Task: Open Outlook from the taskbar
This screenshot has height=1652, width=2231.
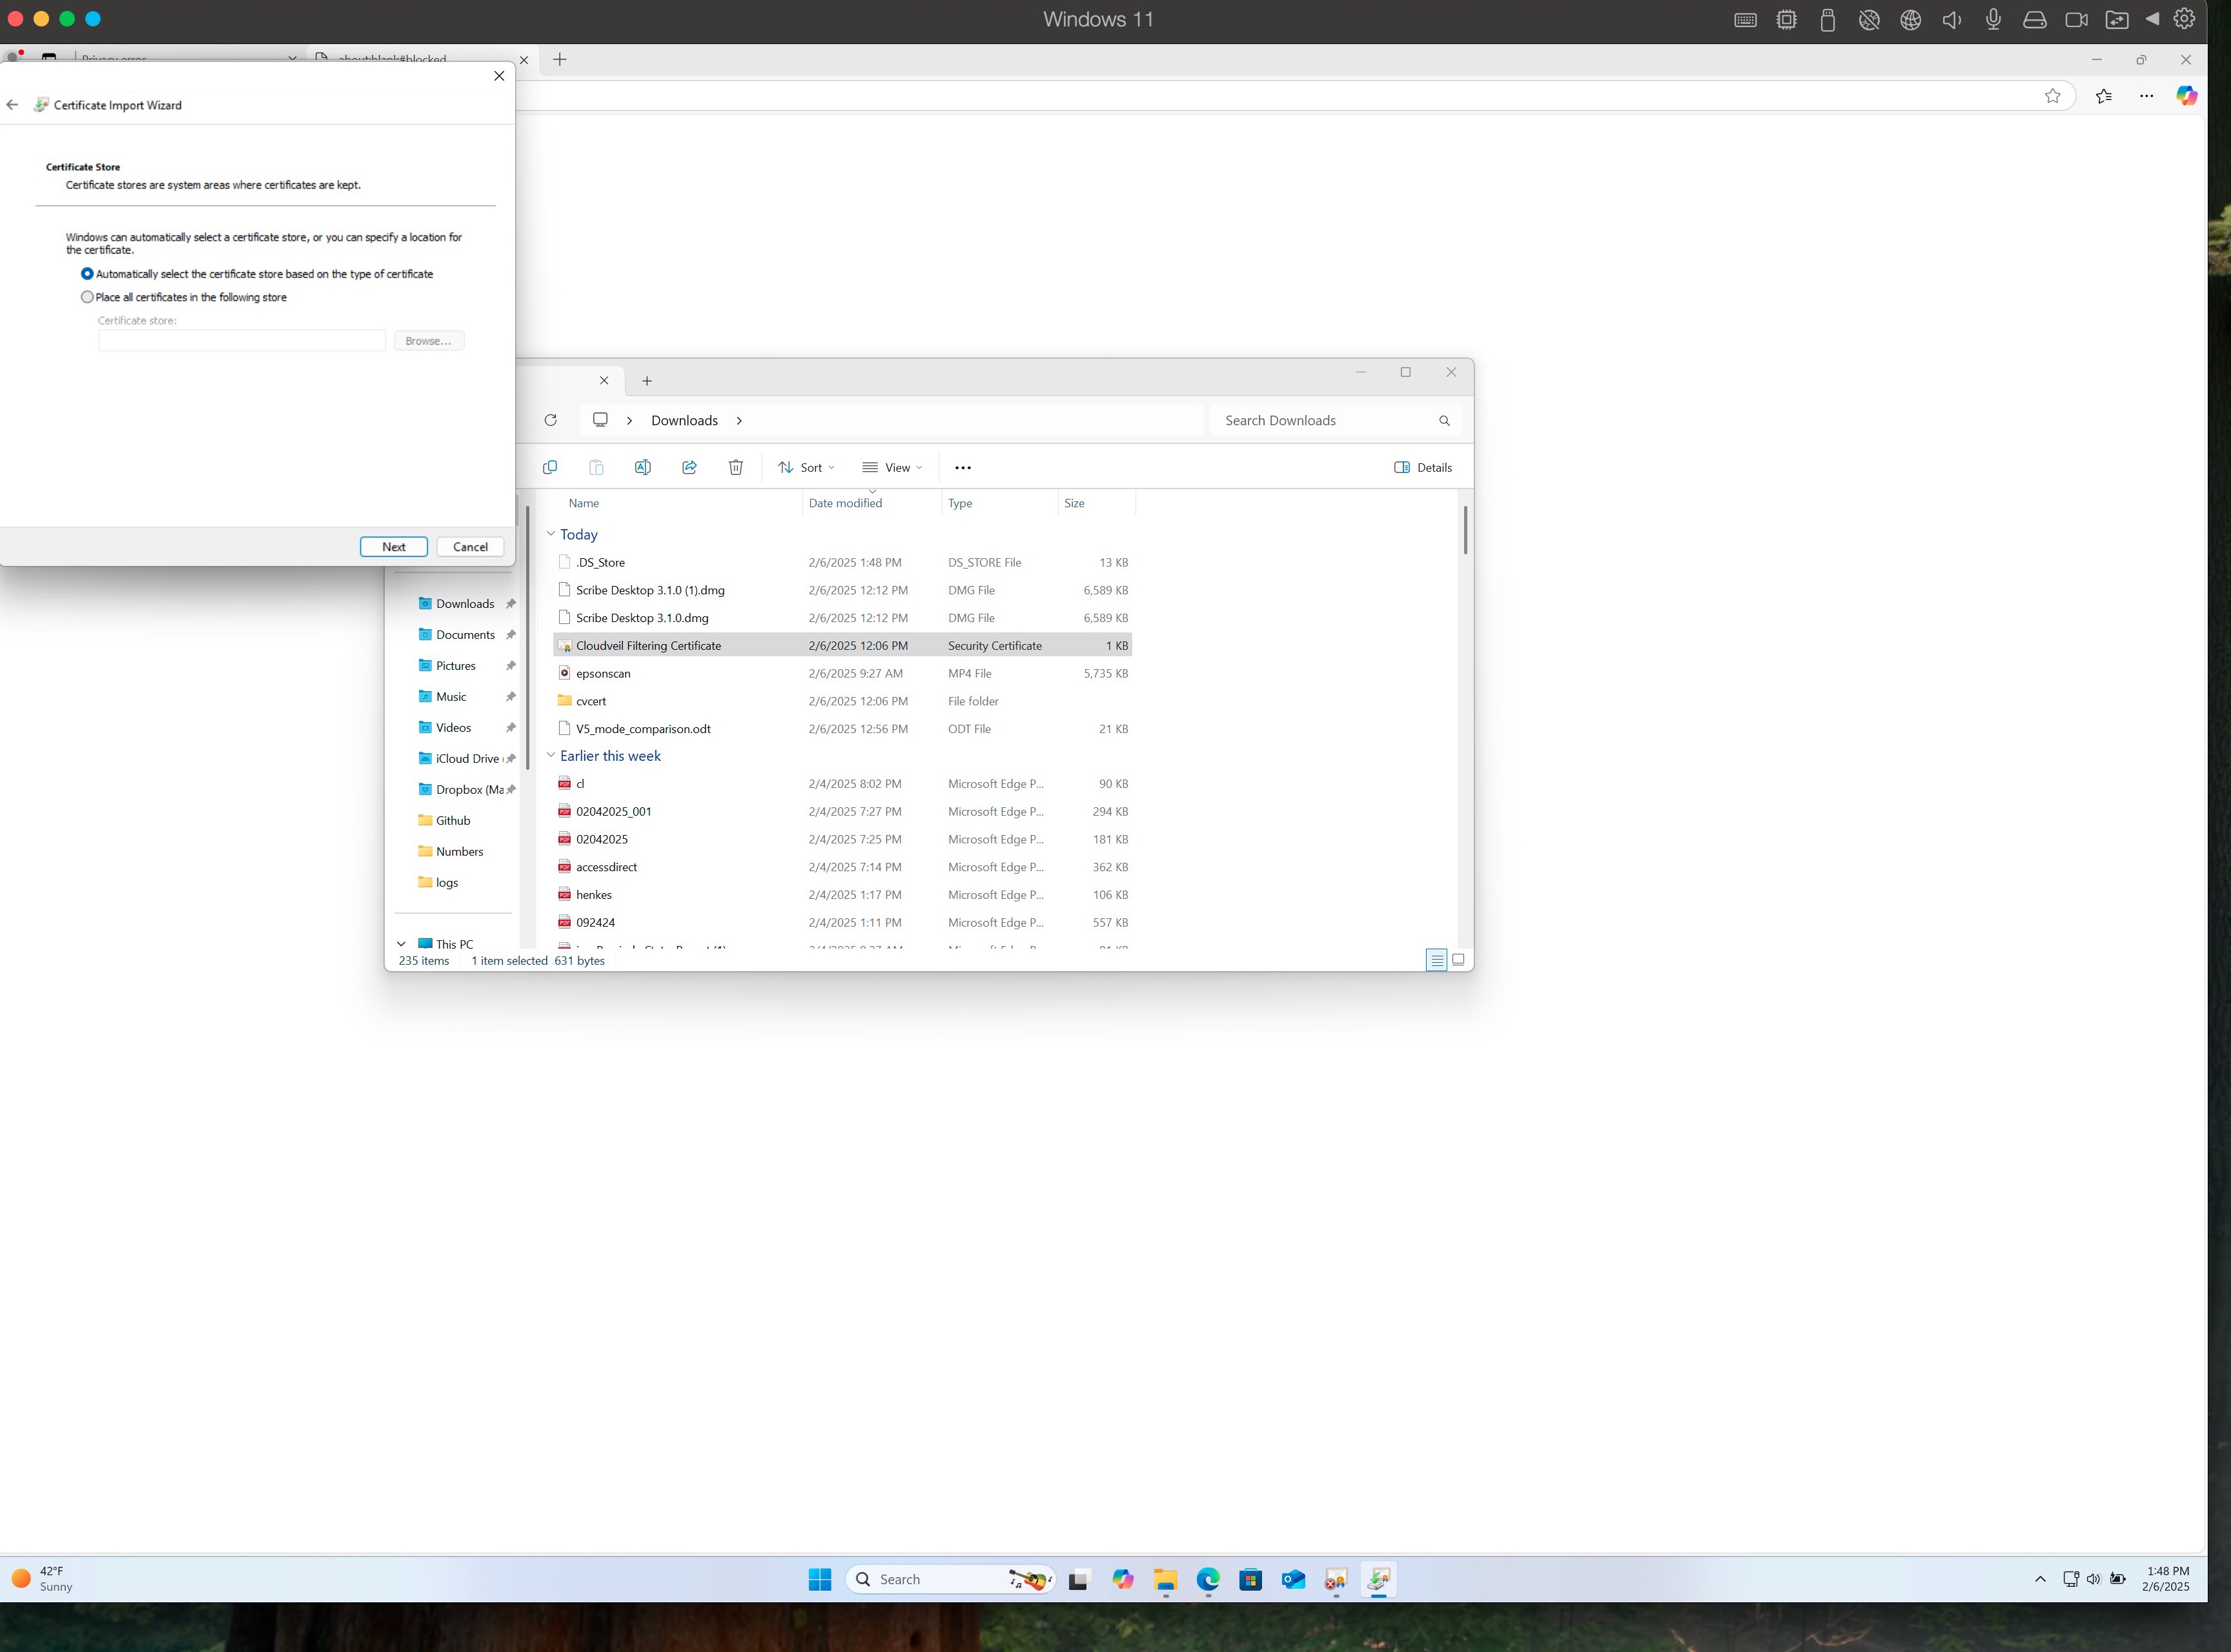Action: point(1294,1580)
